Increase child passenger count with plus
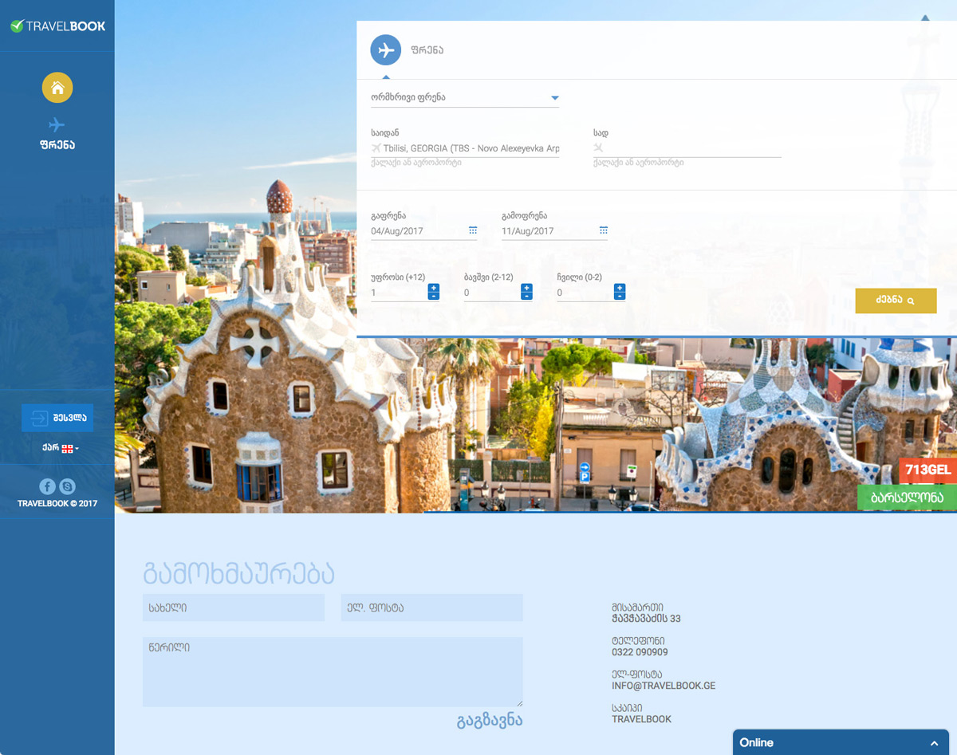This screenshot has width=957, height=755. (526, 288)
